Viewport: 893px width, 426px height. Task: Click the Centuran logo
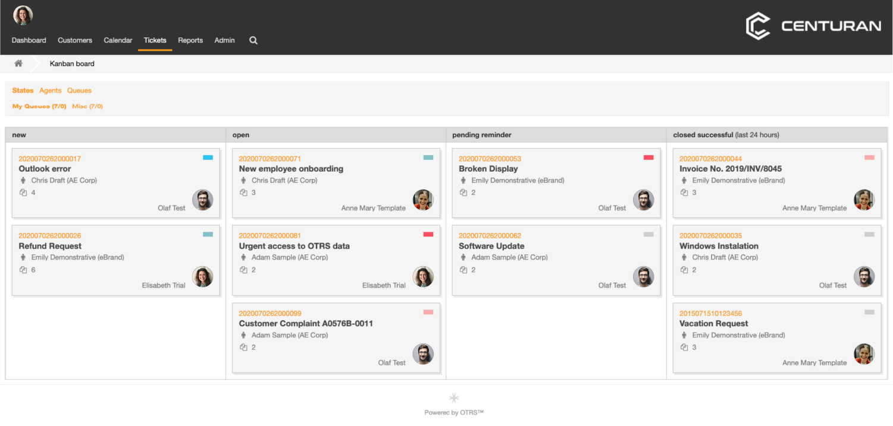click(813, 27)
